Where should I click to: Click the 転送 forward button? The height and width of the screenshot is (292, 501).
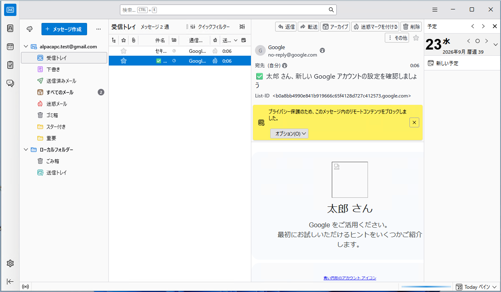point(308,27)
